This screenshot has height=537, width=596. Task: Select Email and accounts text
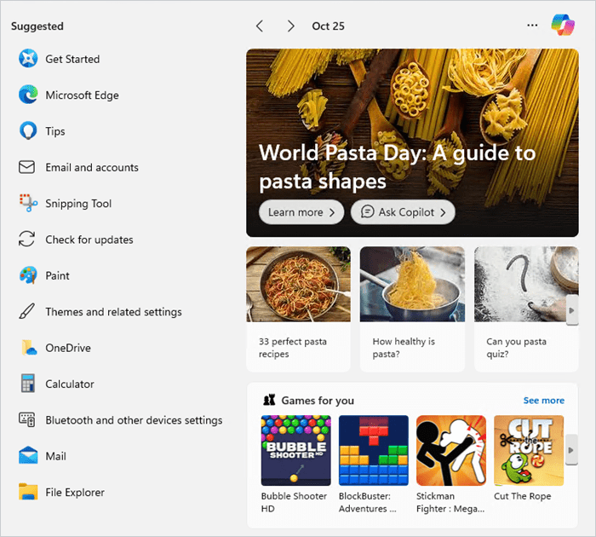92,167
